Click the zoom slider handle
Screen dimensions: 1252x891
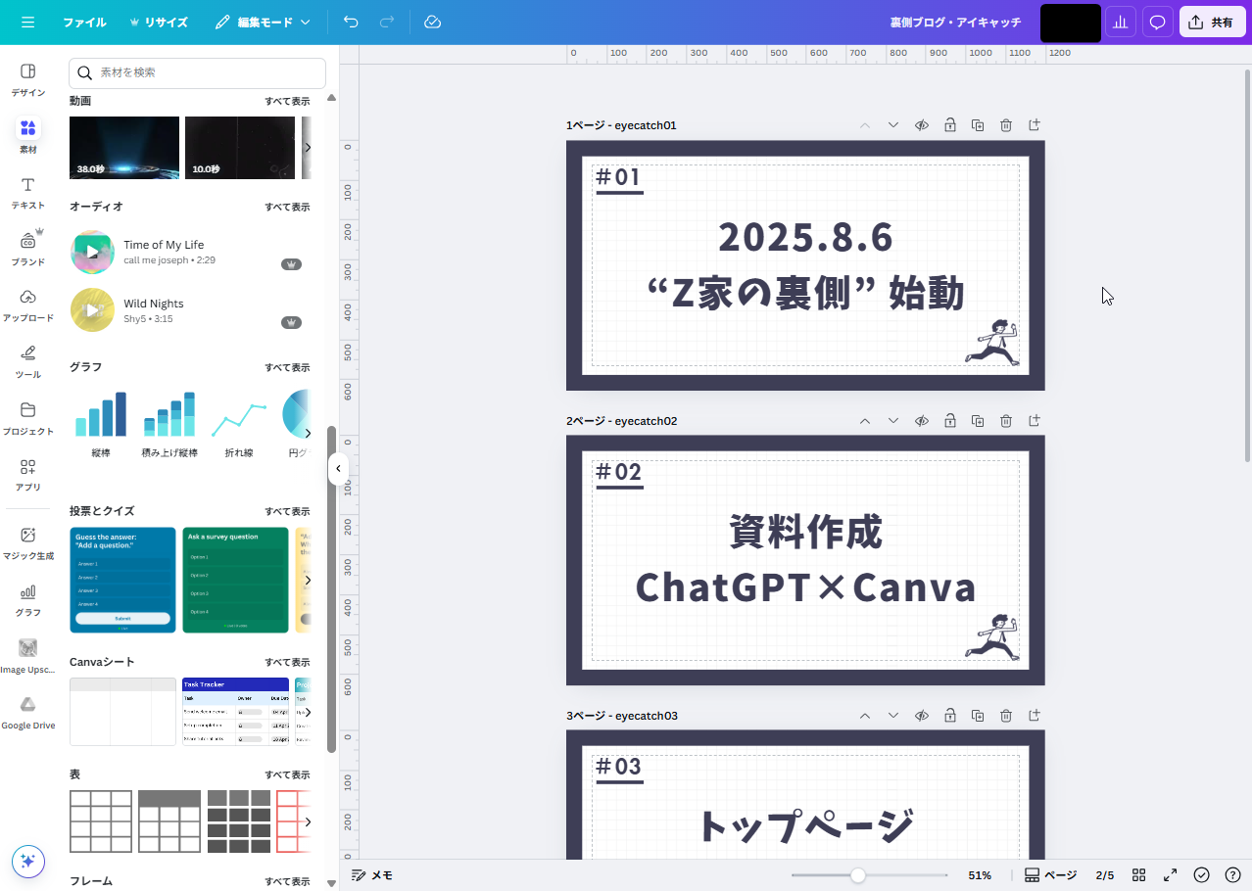pyautogui.click(x=858, y=875)
